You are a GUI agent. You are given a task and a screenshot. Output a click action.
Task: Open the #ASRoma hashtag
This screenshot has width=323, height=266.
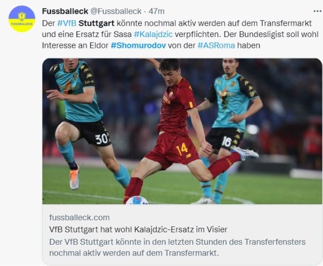216,45
